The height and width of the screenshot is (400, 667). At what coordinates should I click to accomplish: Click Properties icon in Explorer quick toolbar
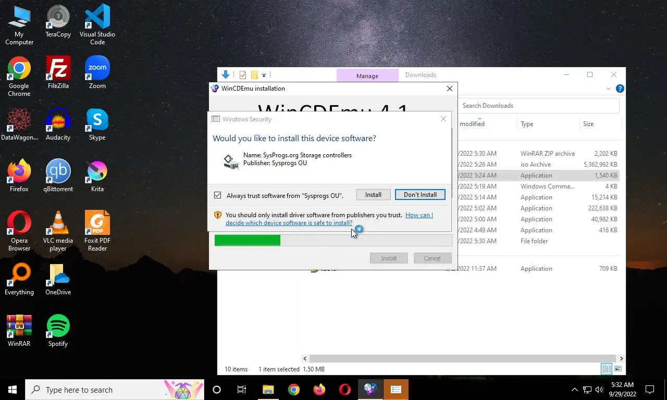pyautogui.click(x=243, y=75)
